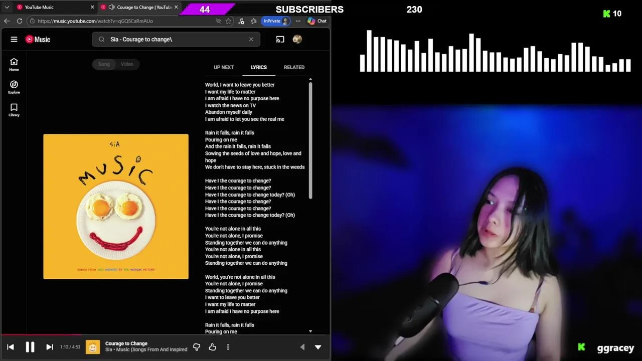Click the lyrics panel scrollbar

pyautogui.click(x=310, y=140)
